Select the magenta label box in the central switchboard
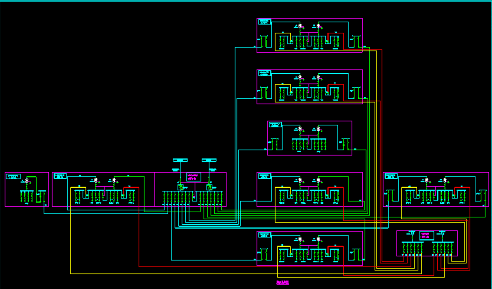This screenshot has width=492, height=289. pos(193,177)
